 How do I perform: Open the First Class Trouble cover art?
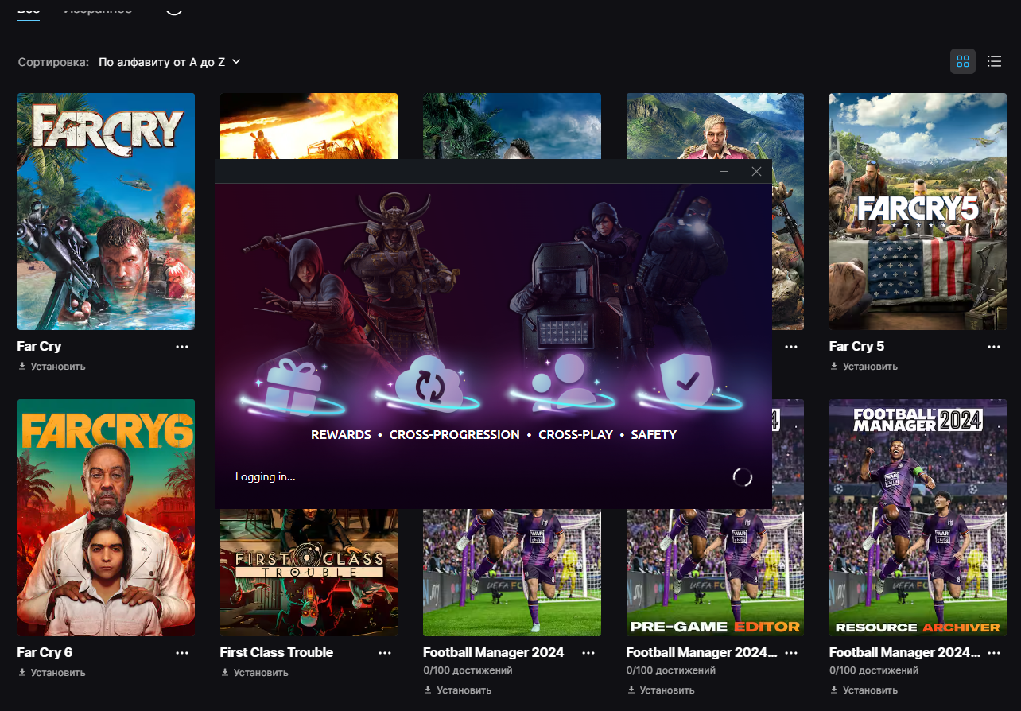[x=309, y=573]
